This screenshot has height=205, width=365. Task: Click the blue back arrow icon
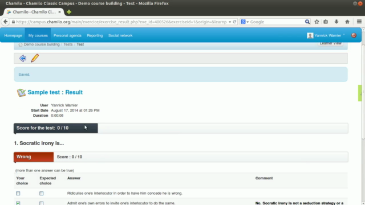click(23, 58)
